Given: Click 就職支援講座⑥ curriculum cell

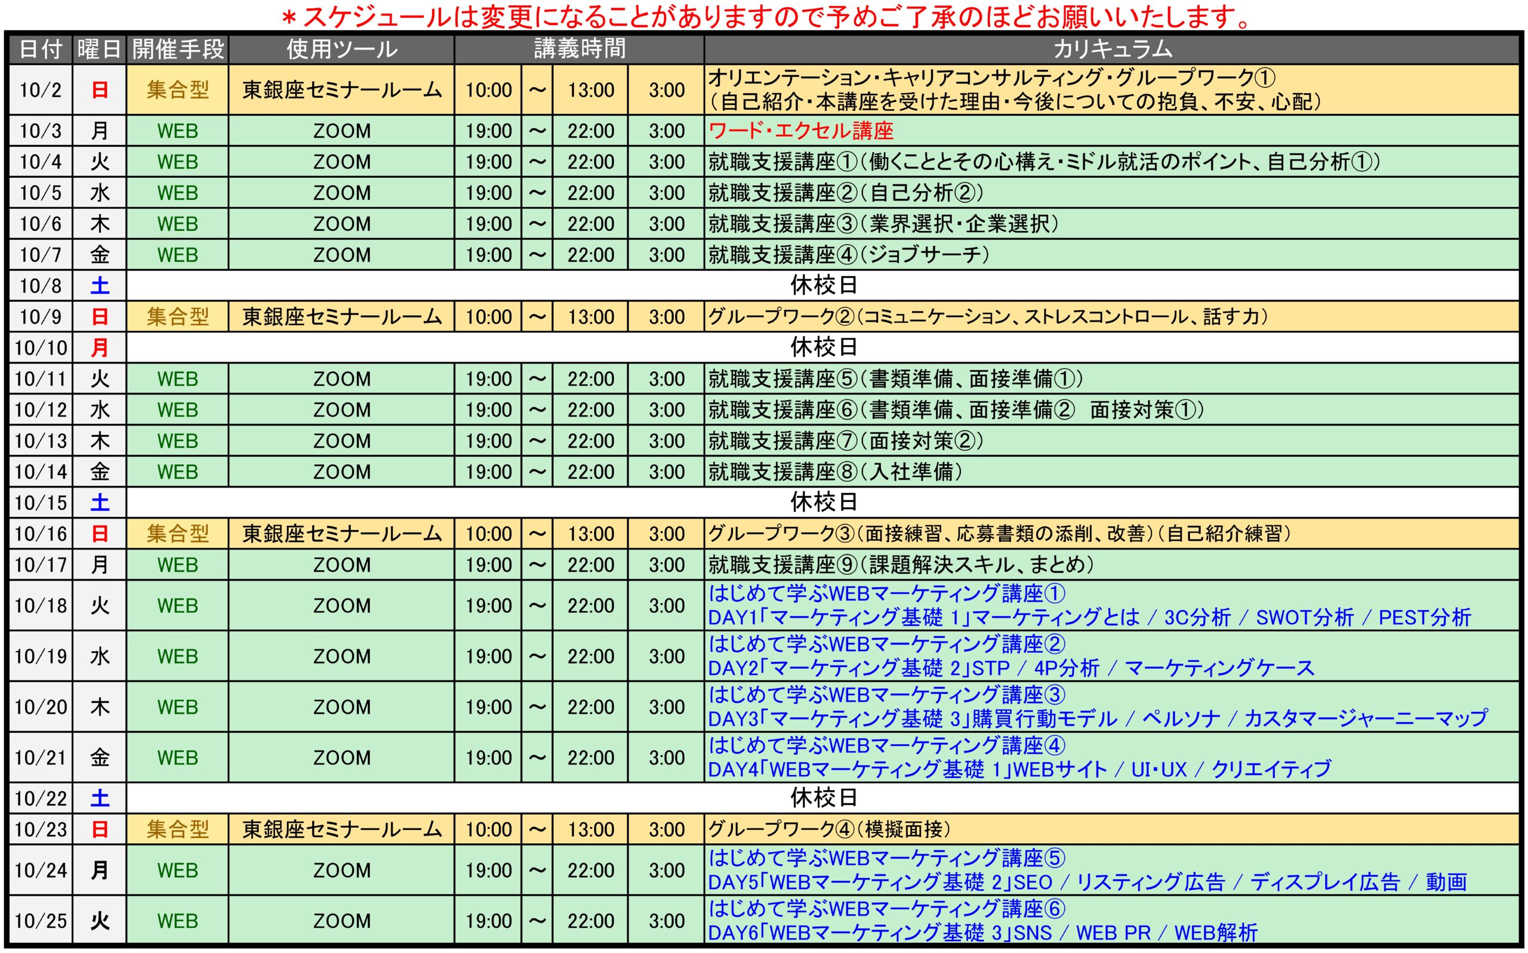Looking at the screenshot, I should [x=1112, y=410].
